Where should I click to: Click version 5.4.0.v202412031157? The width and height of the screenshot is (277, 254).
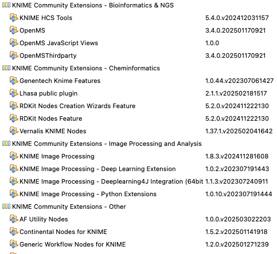(237, 18)
